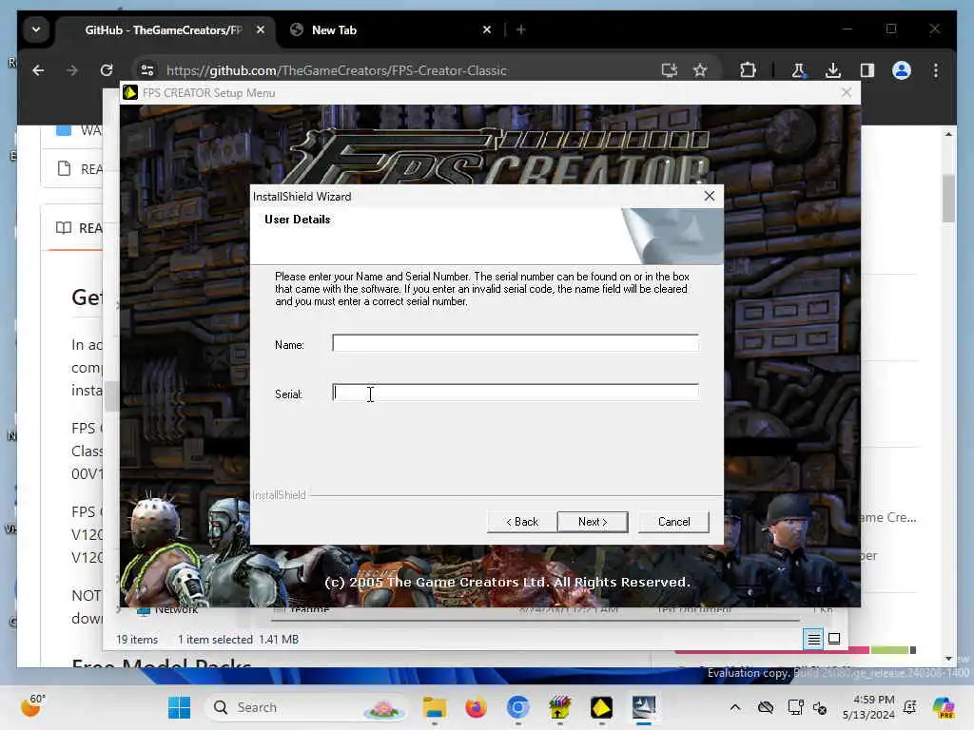Open File Explorer from the taskbar
Viewport: 974px width, 730px height.
pos(434,707)
